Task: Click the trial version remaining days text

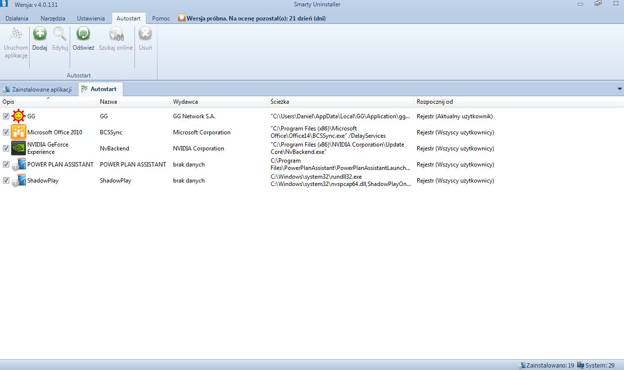Action: pyautogui.click(x=256, y=18)
